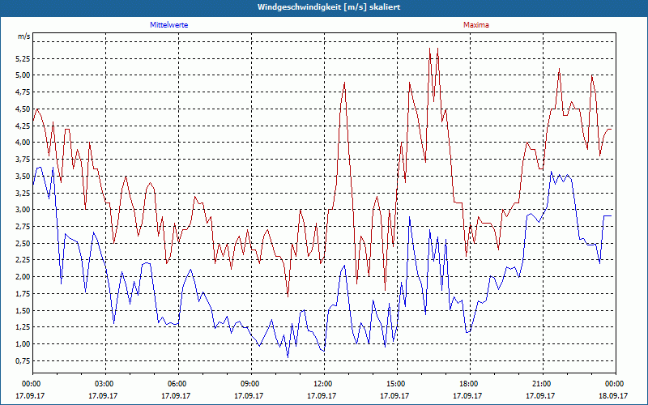Select the '17.09.17' date beneath '21:00'
Image resolution: width=648 pixels, height=405 pixels.
click(x=540, y=395)
